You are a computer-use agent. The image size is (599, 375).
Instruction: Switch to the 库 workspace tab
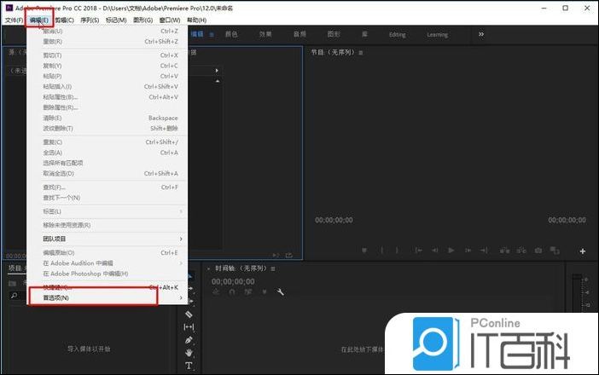coord(365,34)
